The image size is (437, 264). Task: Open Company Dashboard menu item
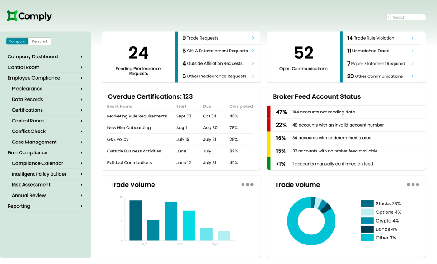[33, 57]
